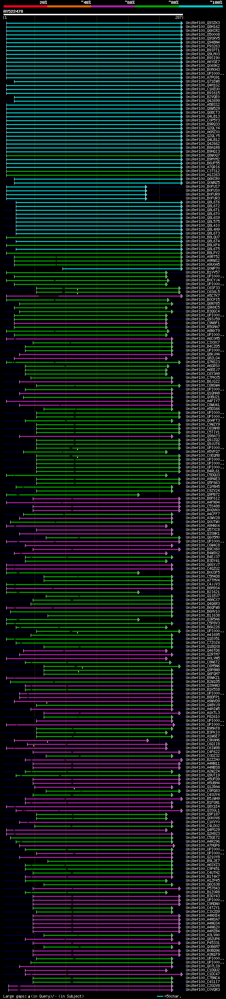
Task: Click hit label UniRef100_Q0WNZ5
Action: pyautogui.click(x=203, y=183)
